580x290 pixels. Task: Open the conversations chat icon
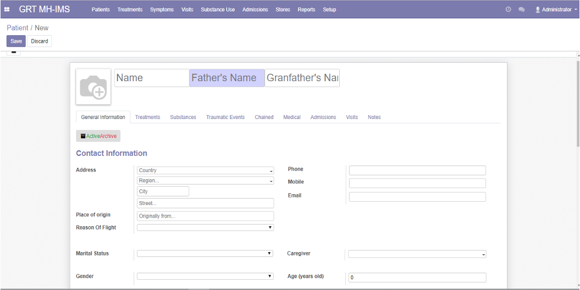tap(522, 10)
